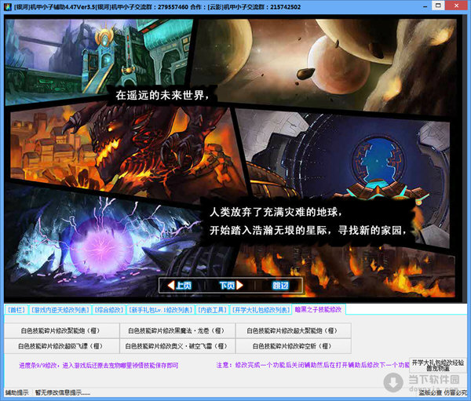Click the purple 注意 notice text
Screen dimensions: 471x401
click(312, 365)
